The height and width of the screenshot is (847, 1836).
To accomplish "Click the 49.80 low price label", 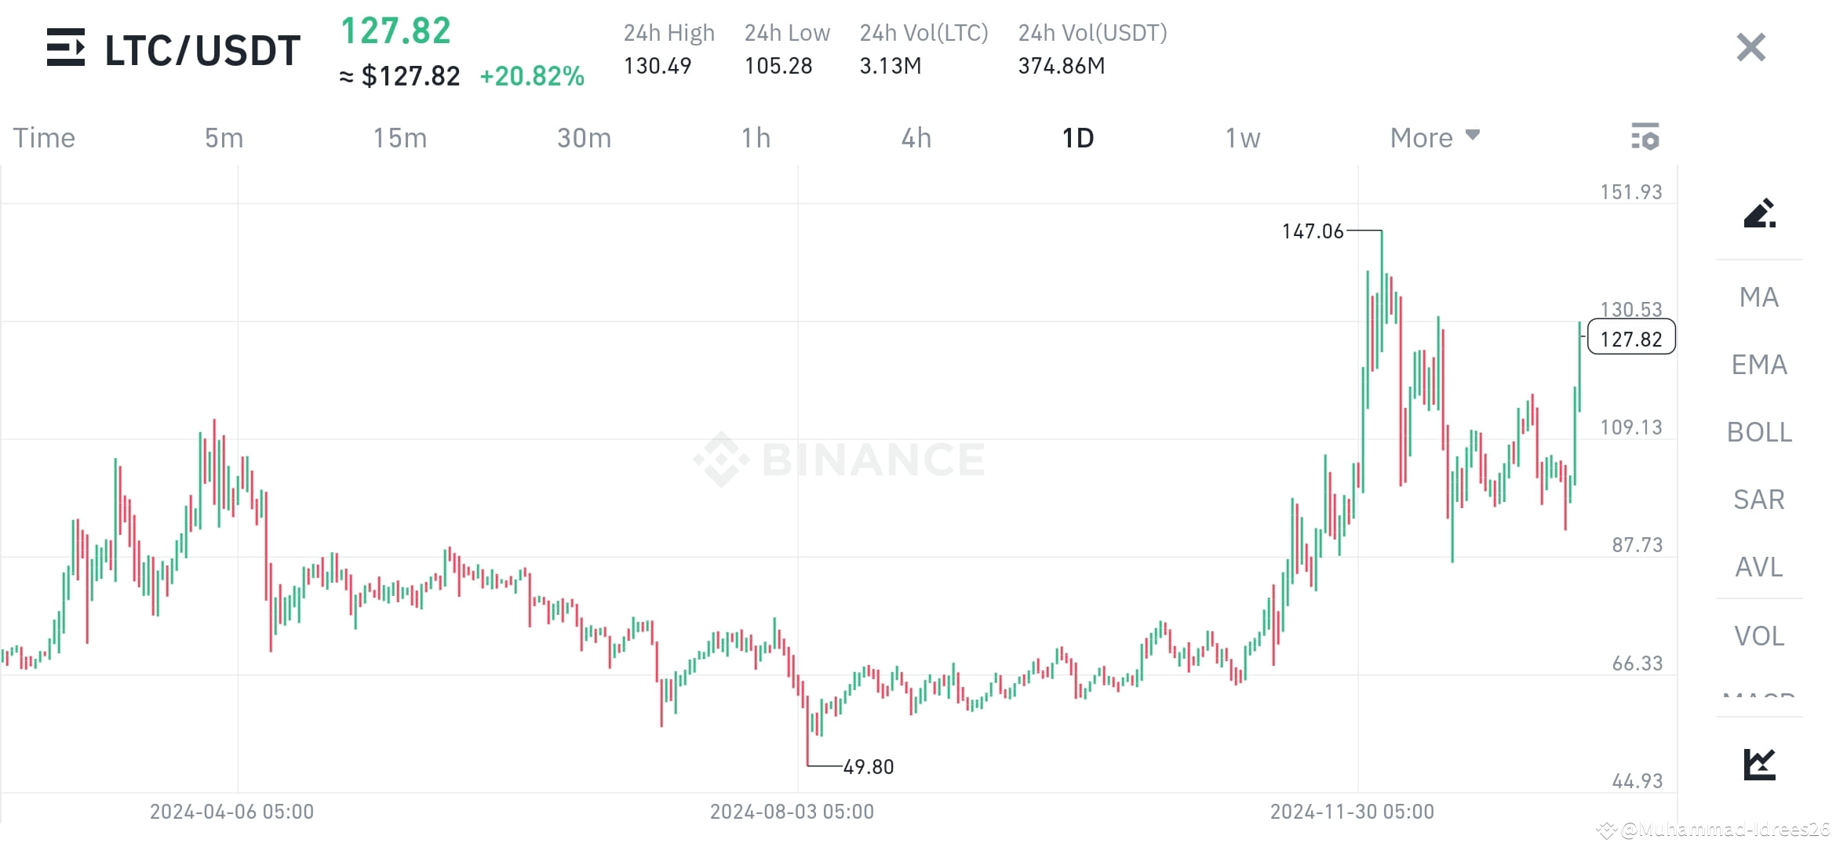I will [868, 766].
